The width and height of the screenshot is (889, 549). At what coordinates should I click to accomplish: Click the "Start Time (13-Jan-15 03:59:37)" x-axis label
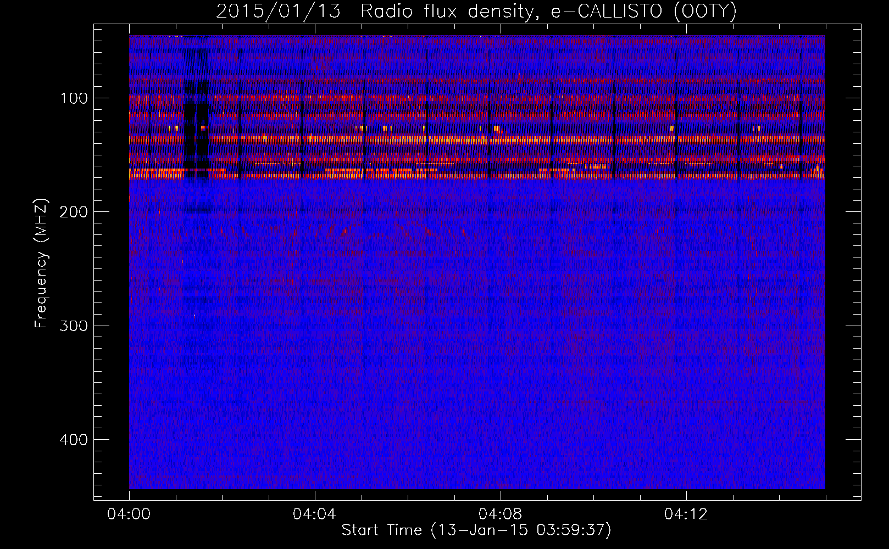(x=476, y=530)
